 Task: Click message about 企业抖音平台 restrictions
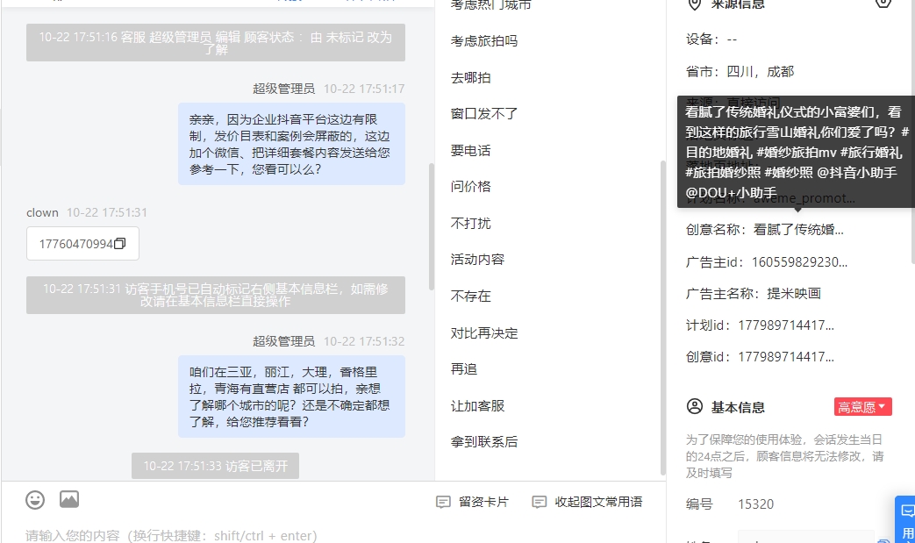(292, 144)
